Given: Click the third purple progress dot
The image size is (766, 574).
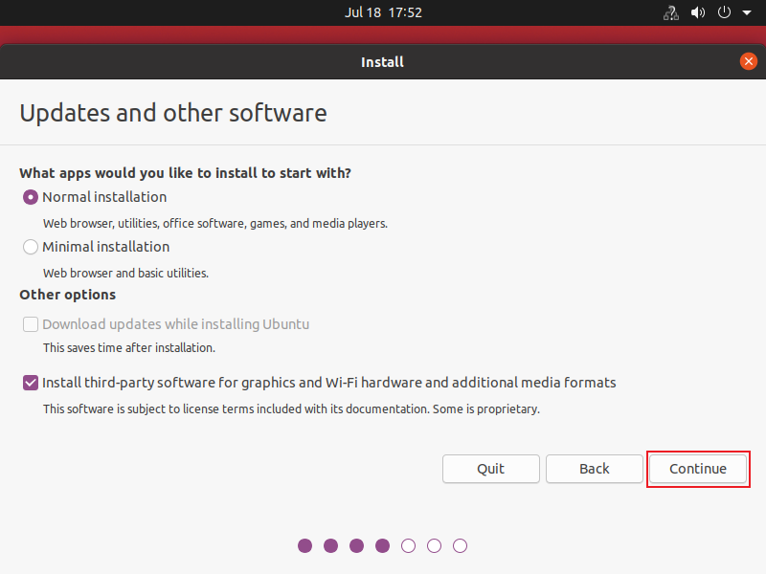Looking at the screenshot, I should (356, 545).
